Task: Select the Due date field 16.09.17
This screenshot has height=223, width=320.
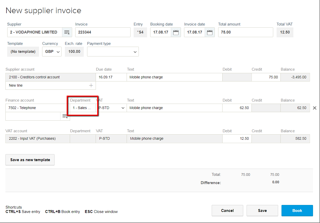Action: (x=111, y=77)
